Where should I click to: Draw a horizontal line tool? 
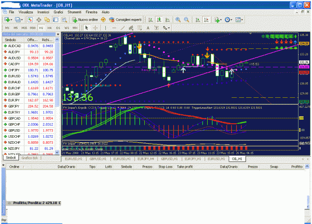(114, 28)
